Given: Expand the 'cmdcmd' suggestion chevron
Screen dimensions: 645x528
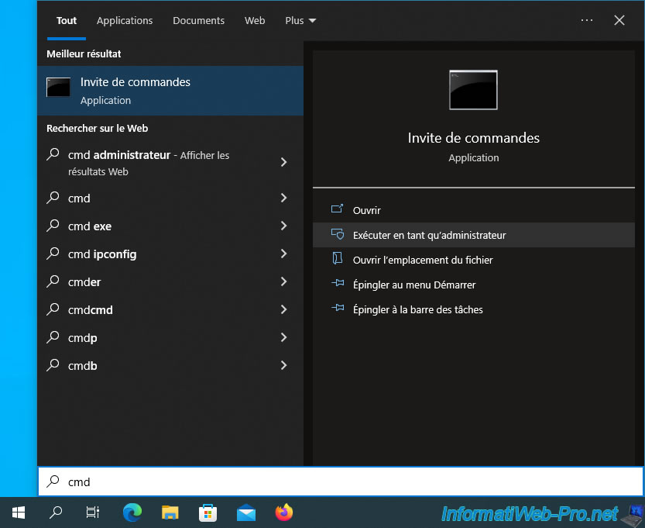Looking at the screenshot, I should tap(283, 309).
